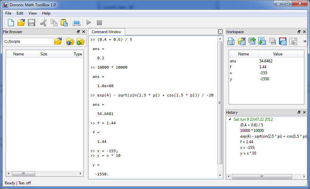Sort File Browser by Size column

click(55, 54)
